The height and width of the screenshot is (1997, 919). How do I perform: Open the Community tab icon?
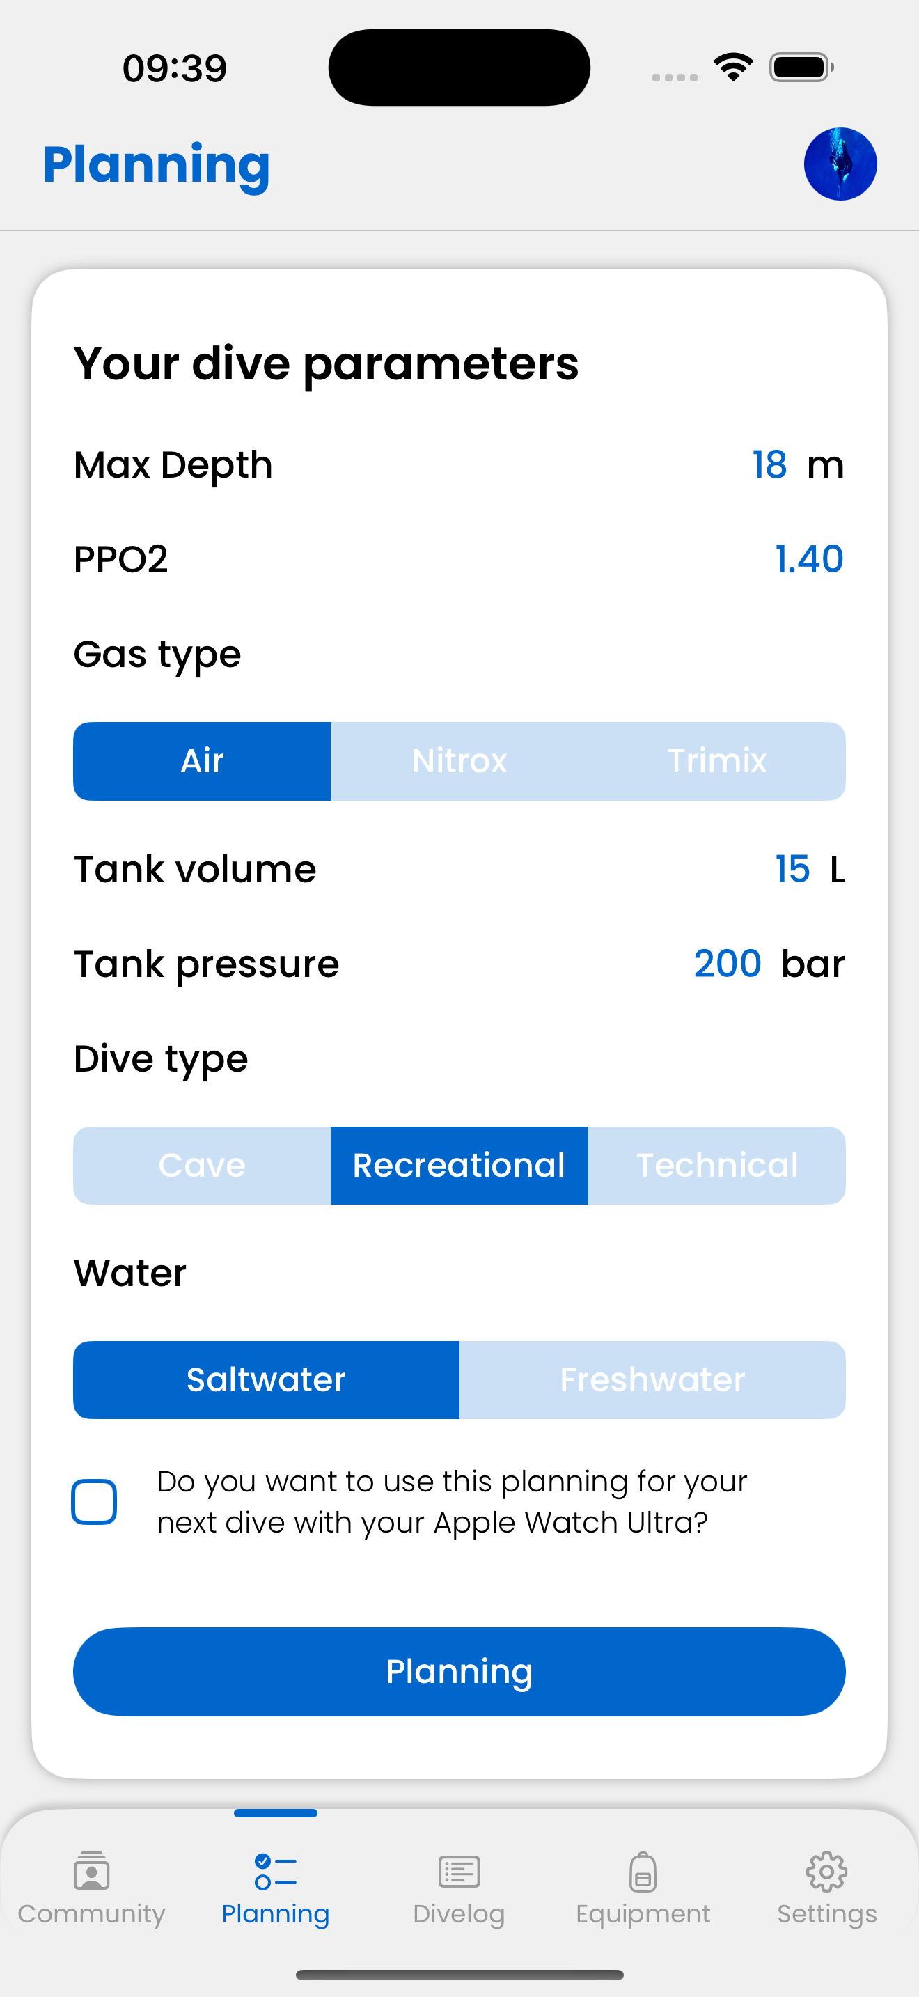tap(91, 1872)
